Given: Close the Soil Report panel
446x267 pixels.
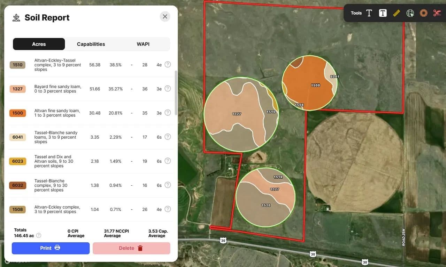Looking at the screenshot, I should (x=165, y=16).
